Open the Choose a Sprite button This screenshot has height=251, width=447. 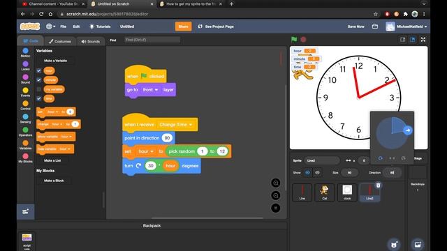click(x=394, y=244)
